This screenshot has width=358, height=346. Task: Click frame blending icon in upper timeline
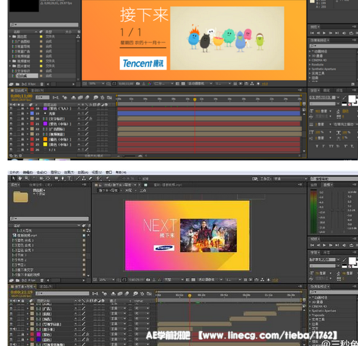click(x=80, y=98)
